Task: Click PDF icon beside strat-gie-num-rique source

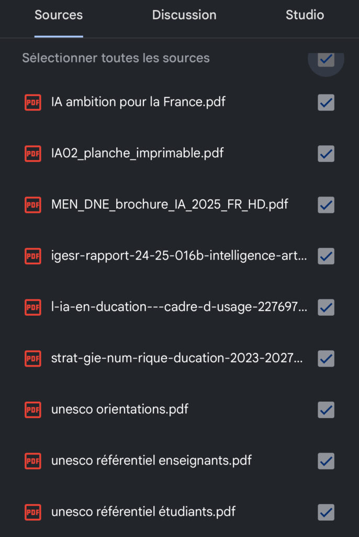Action: click(x=33, y=359)
